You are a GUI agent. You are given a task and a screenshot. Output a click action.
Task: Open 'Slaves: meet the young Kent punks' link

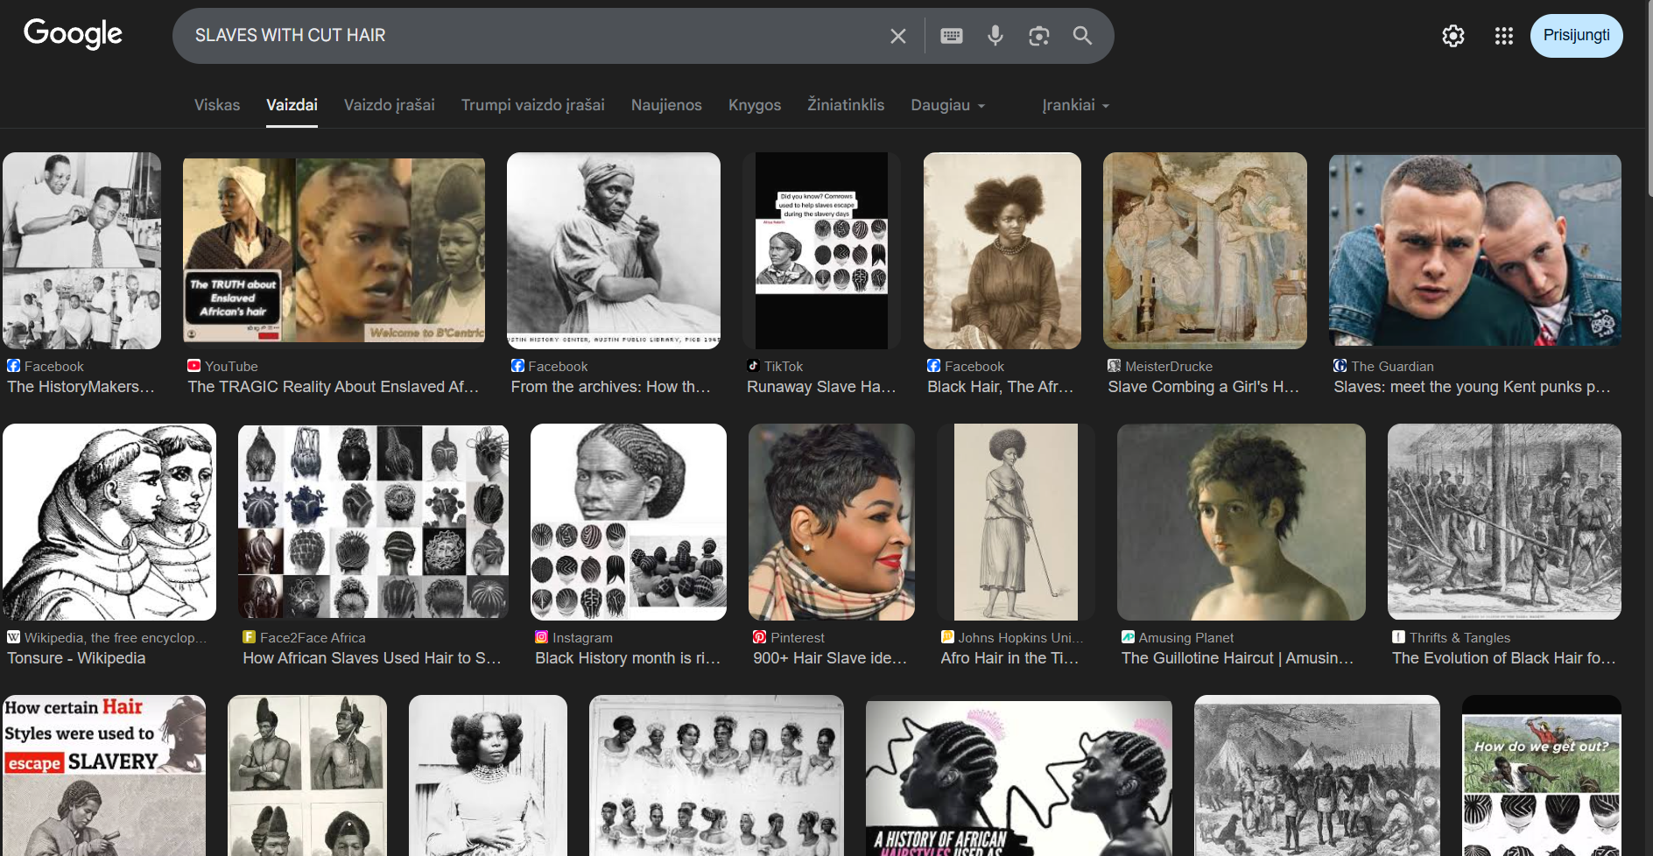point(1472,387)
